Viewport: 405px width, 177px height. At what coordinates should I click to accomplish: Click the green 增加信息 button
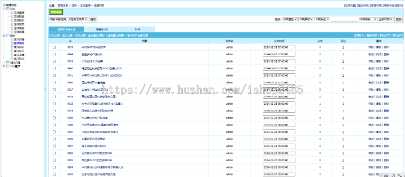[x=56, y=12]
